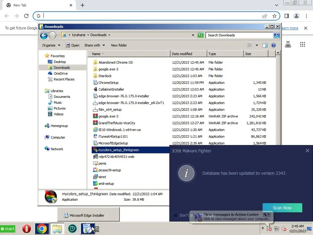The image size is (313, 235).
Task: Click the muted volume tray icon
Action: (x=284, y=229)
